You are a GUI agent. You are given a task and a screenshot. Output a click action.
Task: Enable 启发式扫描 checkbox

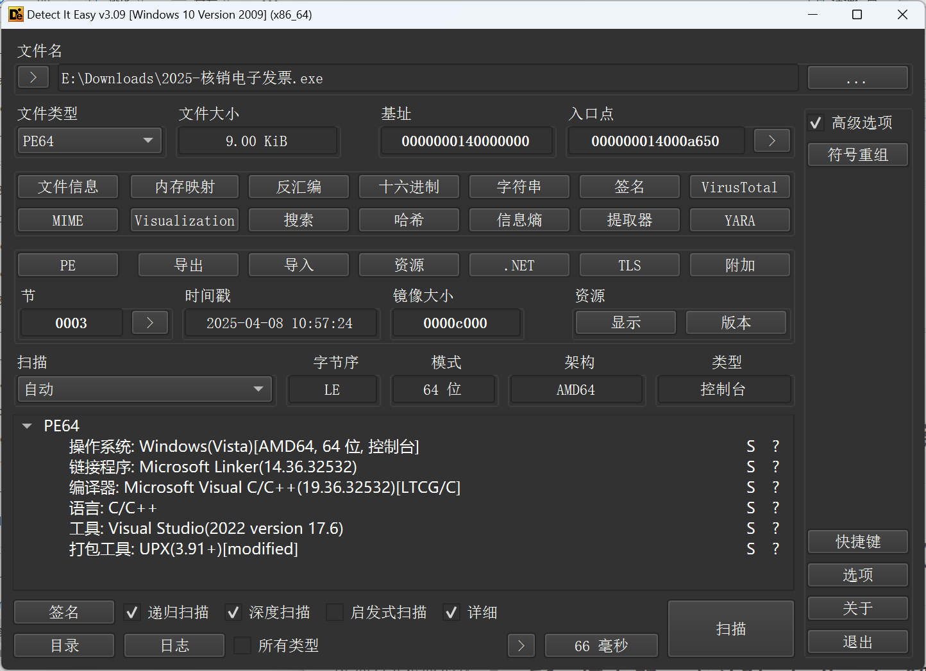(x=335, y=612)
